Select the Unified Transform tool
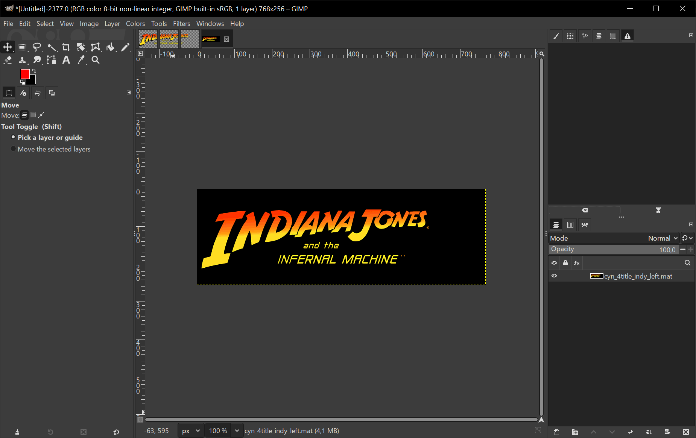 (x=81, y=47)
